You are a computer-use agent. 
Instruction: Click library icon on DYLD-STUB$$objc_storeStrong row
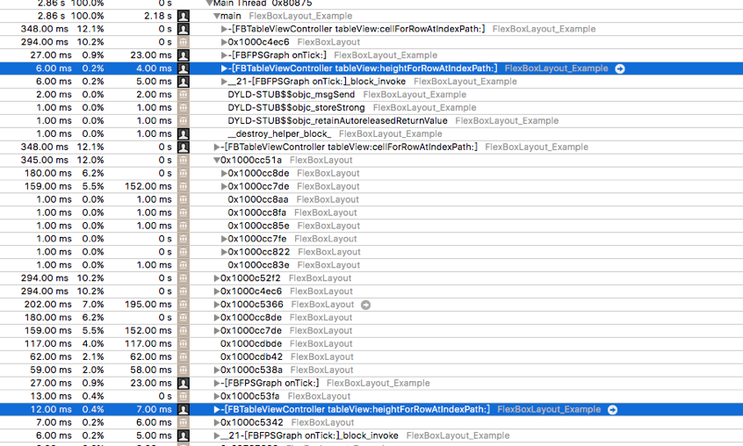point(184,108)
